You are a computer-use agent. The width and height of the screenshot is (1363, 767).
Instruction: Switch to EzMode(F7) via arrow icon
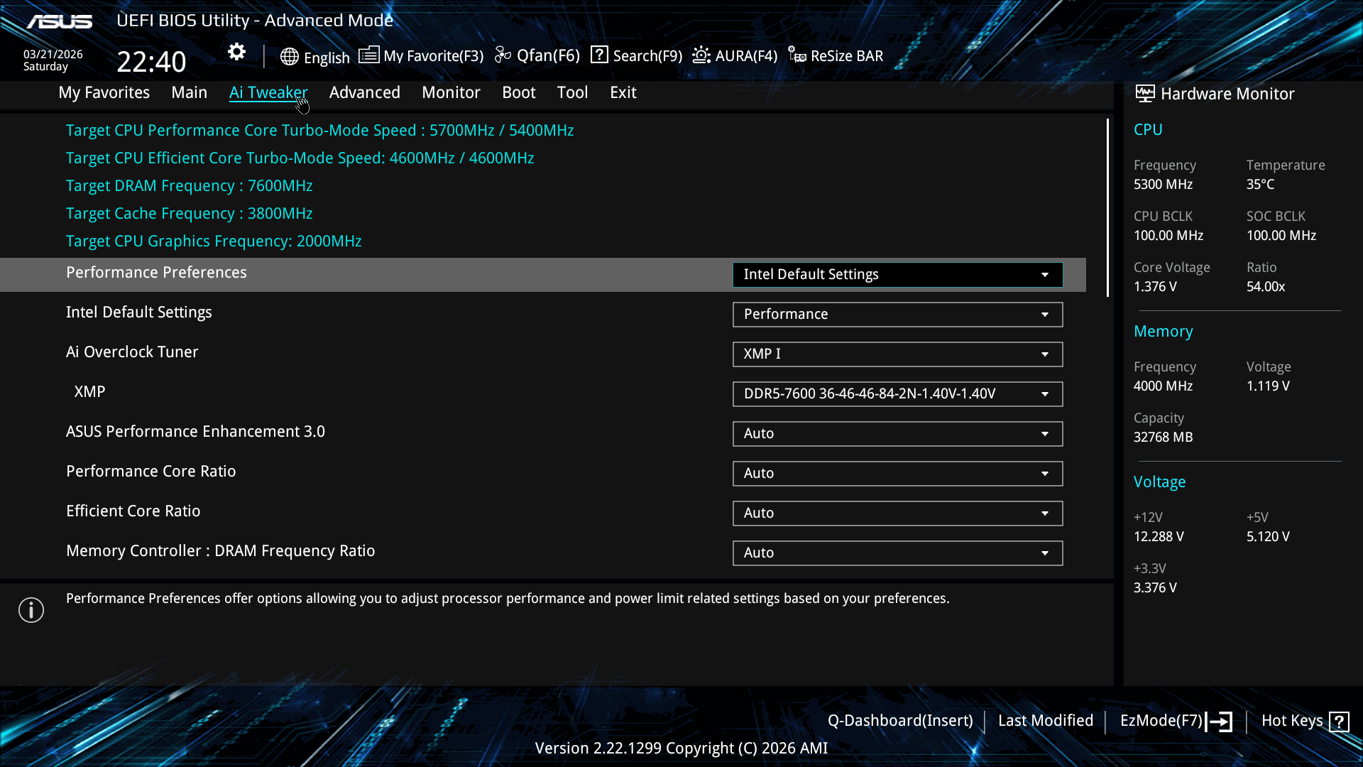[x=1220, y=722]
